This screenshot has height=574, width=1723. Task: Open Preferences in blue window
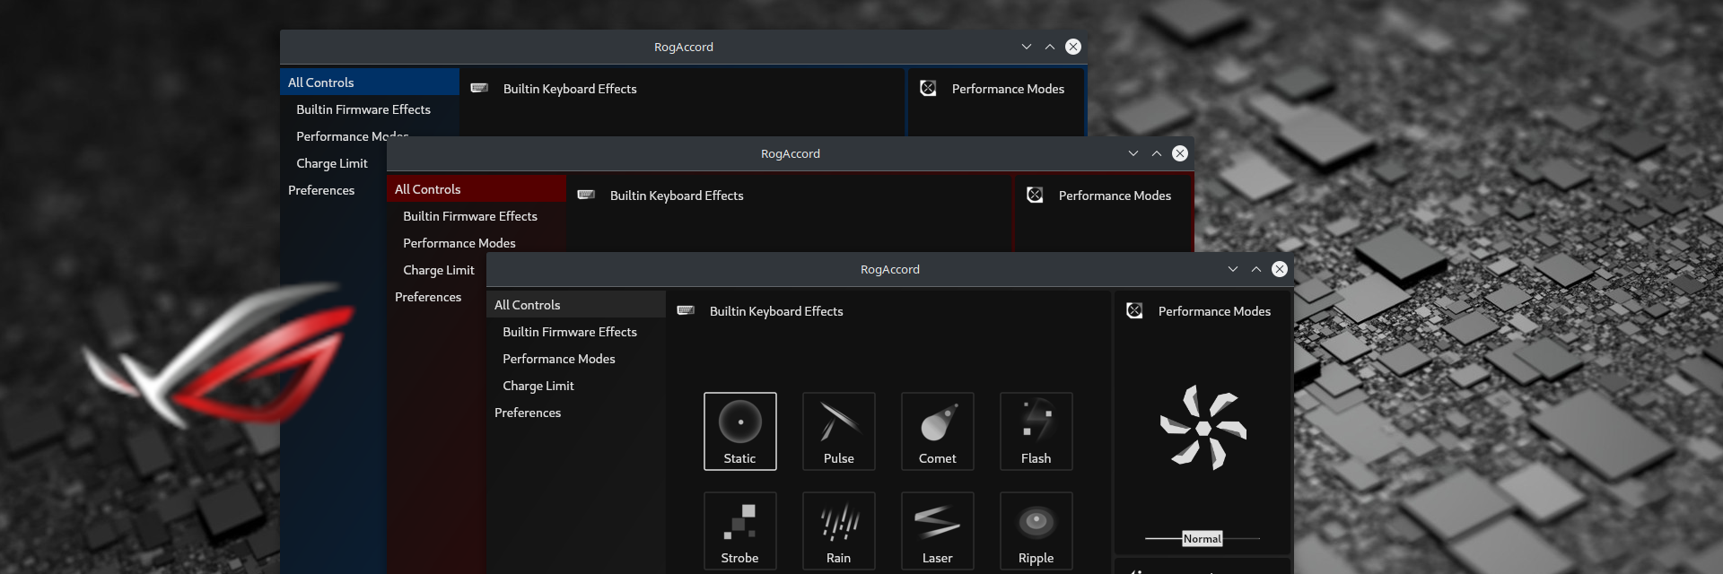pyautogui.click(x=334, y=190)
